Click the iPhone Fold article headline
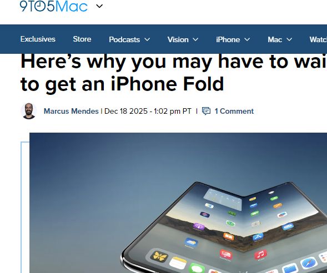This screenshot has width=327, height=273. pos(174,73)
